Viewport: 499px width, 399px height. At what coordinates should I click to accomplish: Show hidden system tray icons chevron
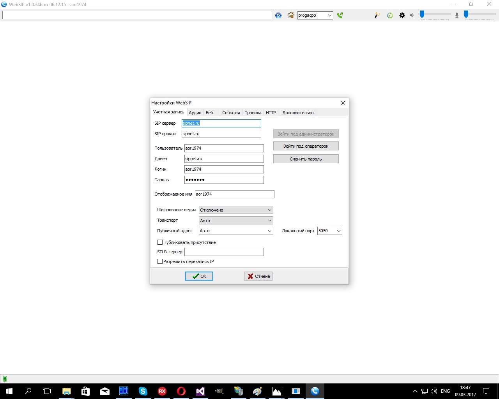coord(415,391)
